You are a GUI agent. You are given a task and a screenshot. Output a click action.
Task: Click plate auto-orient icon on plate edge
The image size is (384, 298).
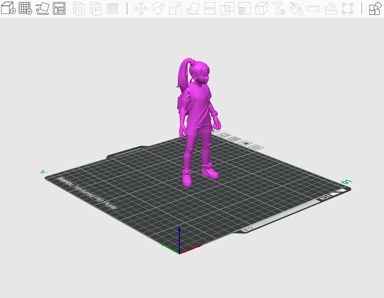224,135
